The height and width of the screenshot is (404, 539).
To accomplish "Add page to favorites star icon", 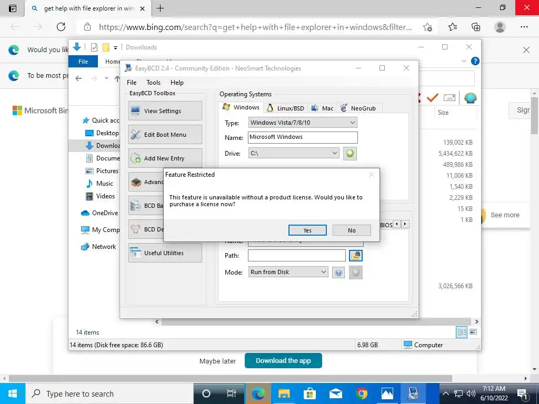I will pyautogui.click(x=427, y=27).
